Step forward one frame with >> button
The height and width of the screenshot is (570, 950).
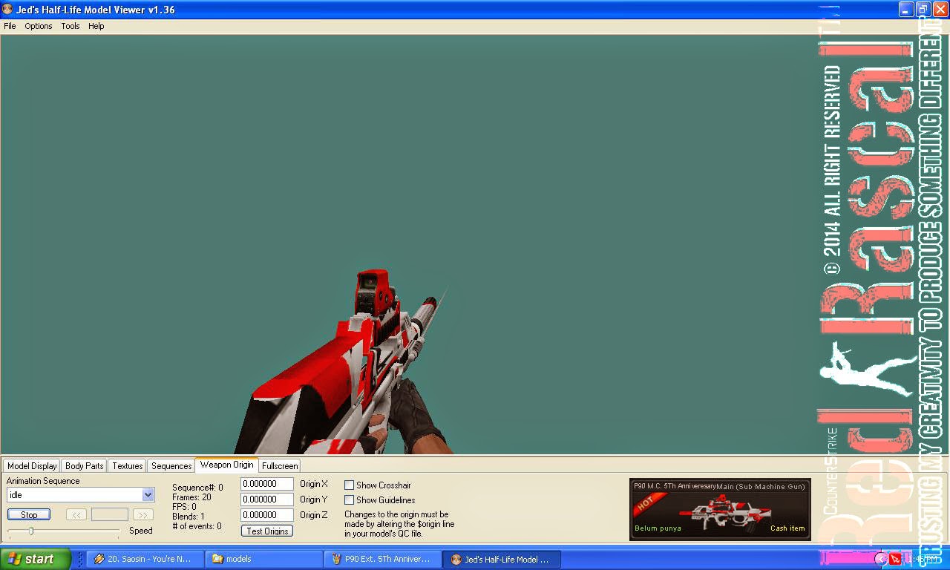click(143, 514)
